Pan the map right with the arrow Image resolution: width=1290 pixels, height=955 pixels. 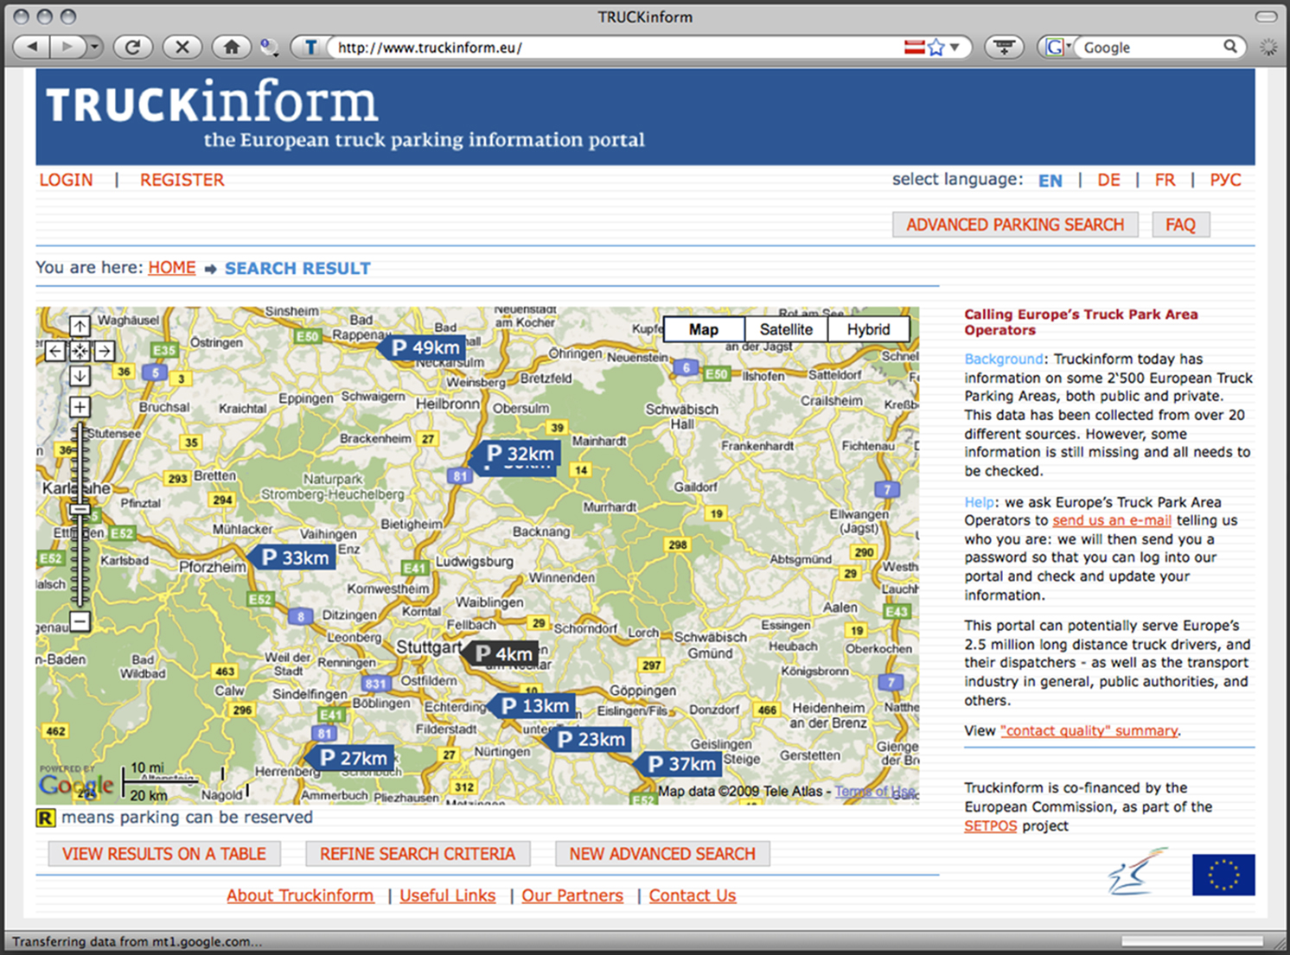(x=105, y=351)
